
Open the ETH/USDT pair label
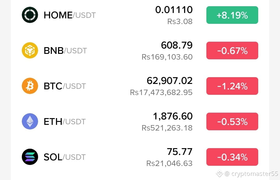pos(65,122)
